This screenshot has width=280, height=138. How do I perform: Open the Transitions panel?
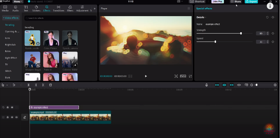coord(58,8)
